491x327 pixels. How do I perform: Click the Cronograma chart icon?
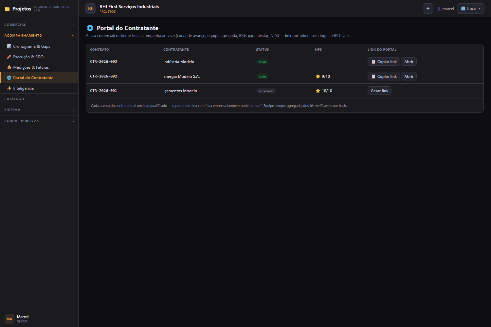9,46
